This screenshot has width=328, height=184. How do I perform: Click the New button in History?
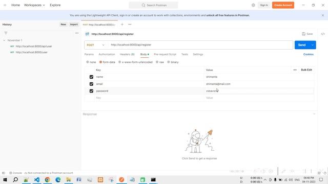pos(63,25)
